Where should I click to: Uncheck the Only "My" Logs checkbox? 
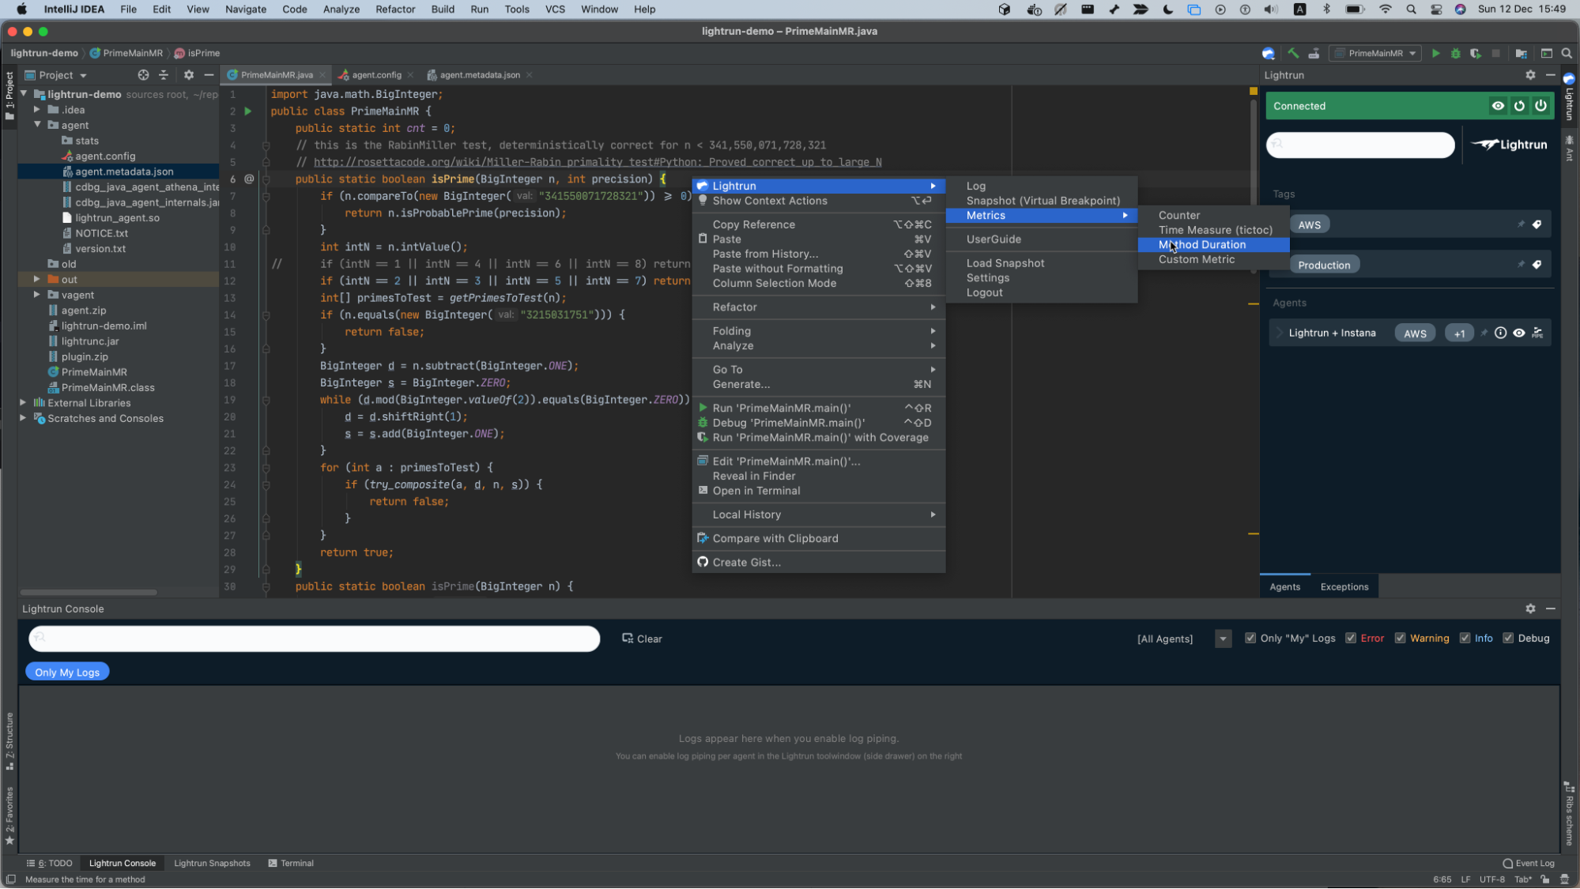1250,638
